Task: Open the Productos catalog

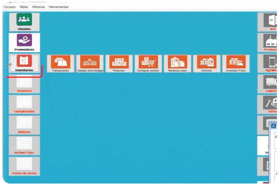Action: [119, 63]
